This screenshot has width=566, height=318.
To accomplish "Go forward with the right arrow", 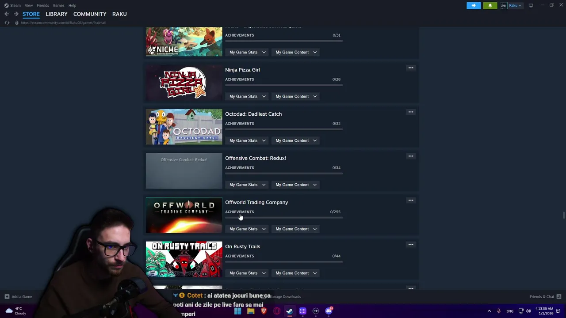I will click(16, 14).
